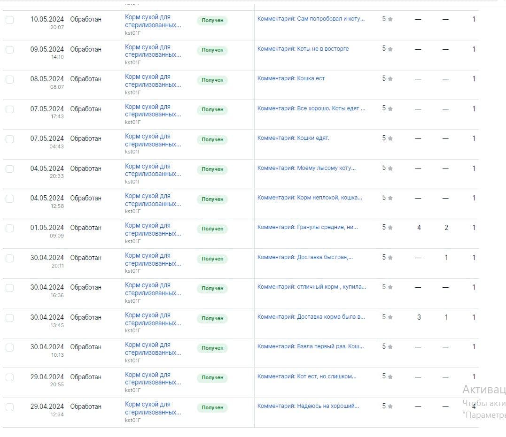The height and width of the screenshot is (437, 506).
Task: Click star icon in 10.05.2024 review row
Action: pos(390,19)
